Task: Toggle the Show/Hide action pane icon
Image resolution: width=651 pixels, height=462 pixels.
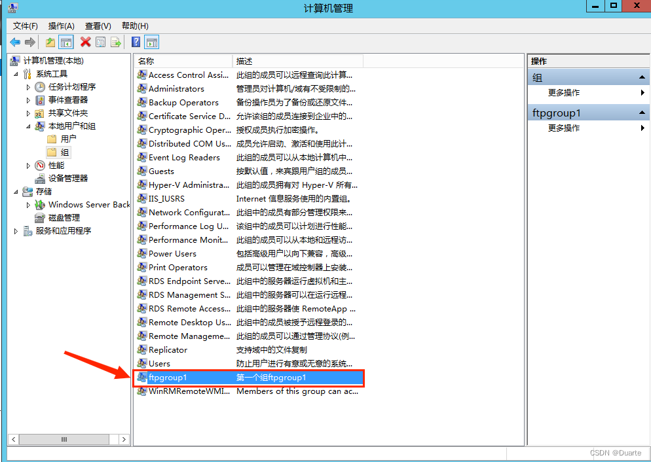Action: [152, 42]
